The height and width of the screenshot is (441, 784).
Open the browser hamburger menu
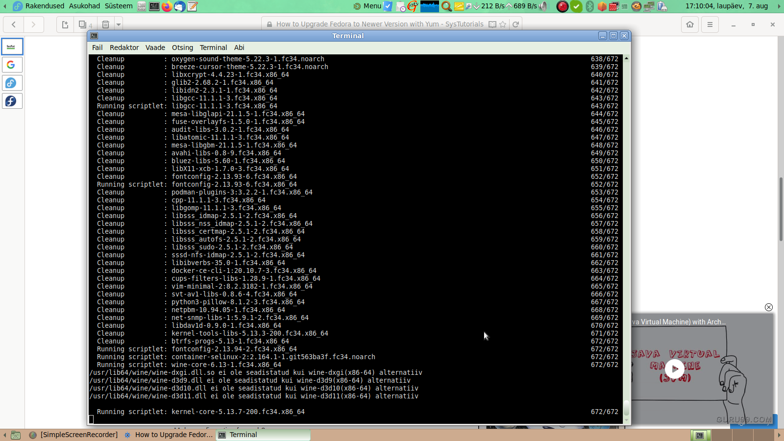[x=710, y=24]
